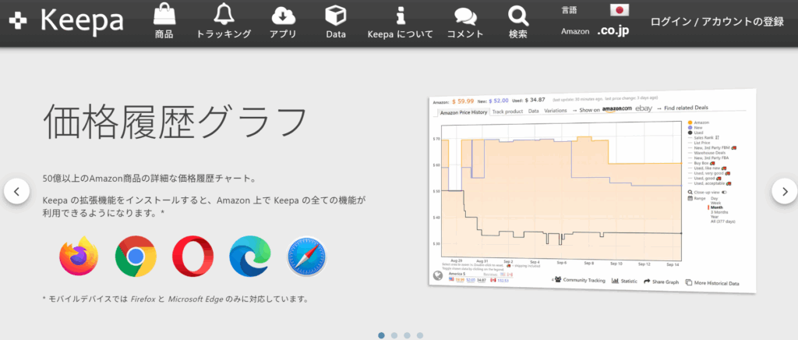Click ログイン / アカウントの登録 link

click(716, 22)
